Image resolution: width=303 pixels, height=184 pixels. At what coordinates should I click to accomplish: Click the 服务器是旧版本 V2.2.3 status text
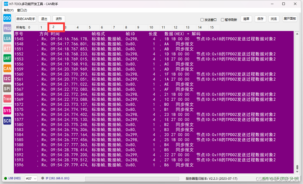(211, 179)
